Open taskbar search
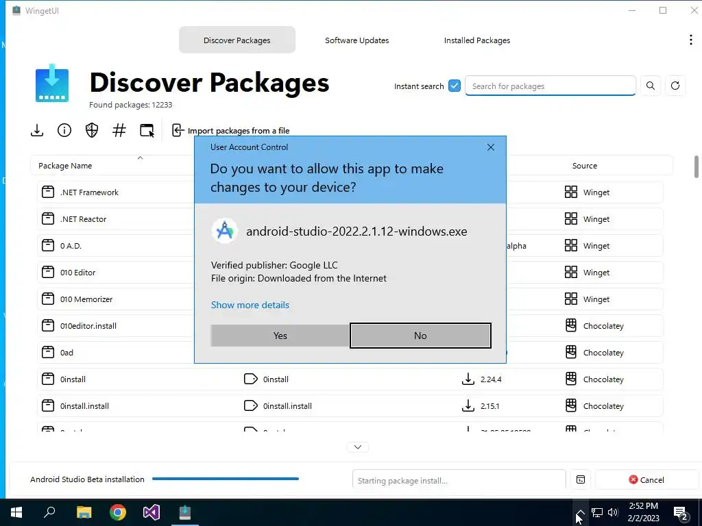The width and height of the screenshot is (702, 526). tap(49, 512)
